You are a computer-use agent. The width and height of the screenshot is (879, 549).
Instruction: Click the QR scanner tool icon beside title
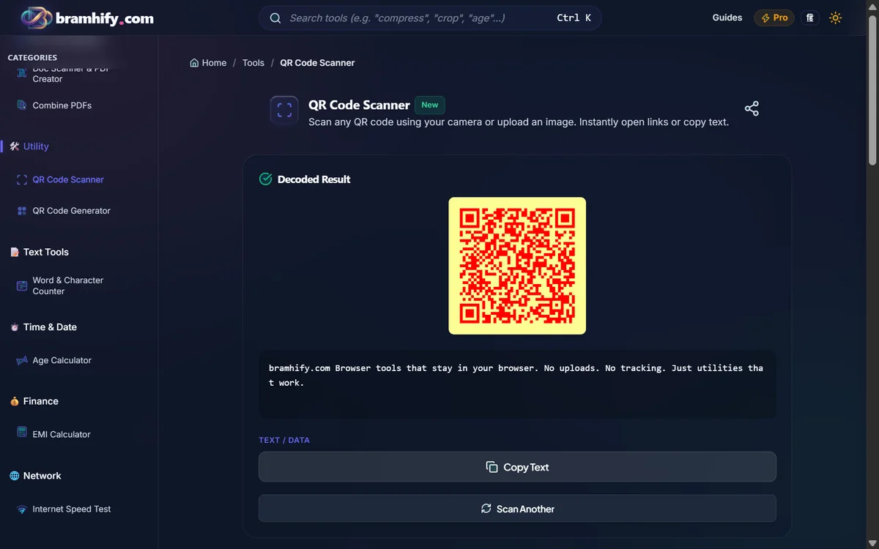284,111
